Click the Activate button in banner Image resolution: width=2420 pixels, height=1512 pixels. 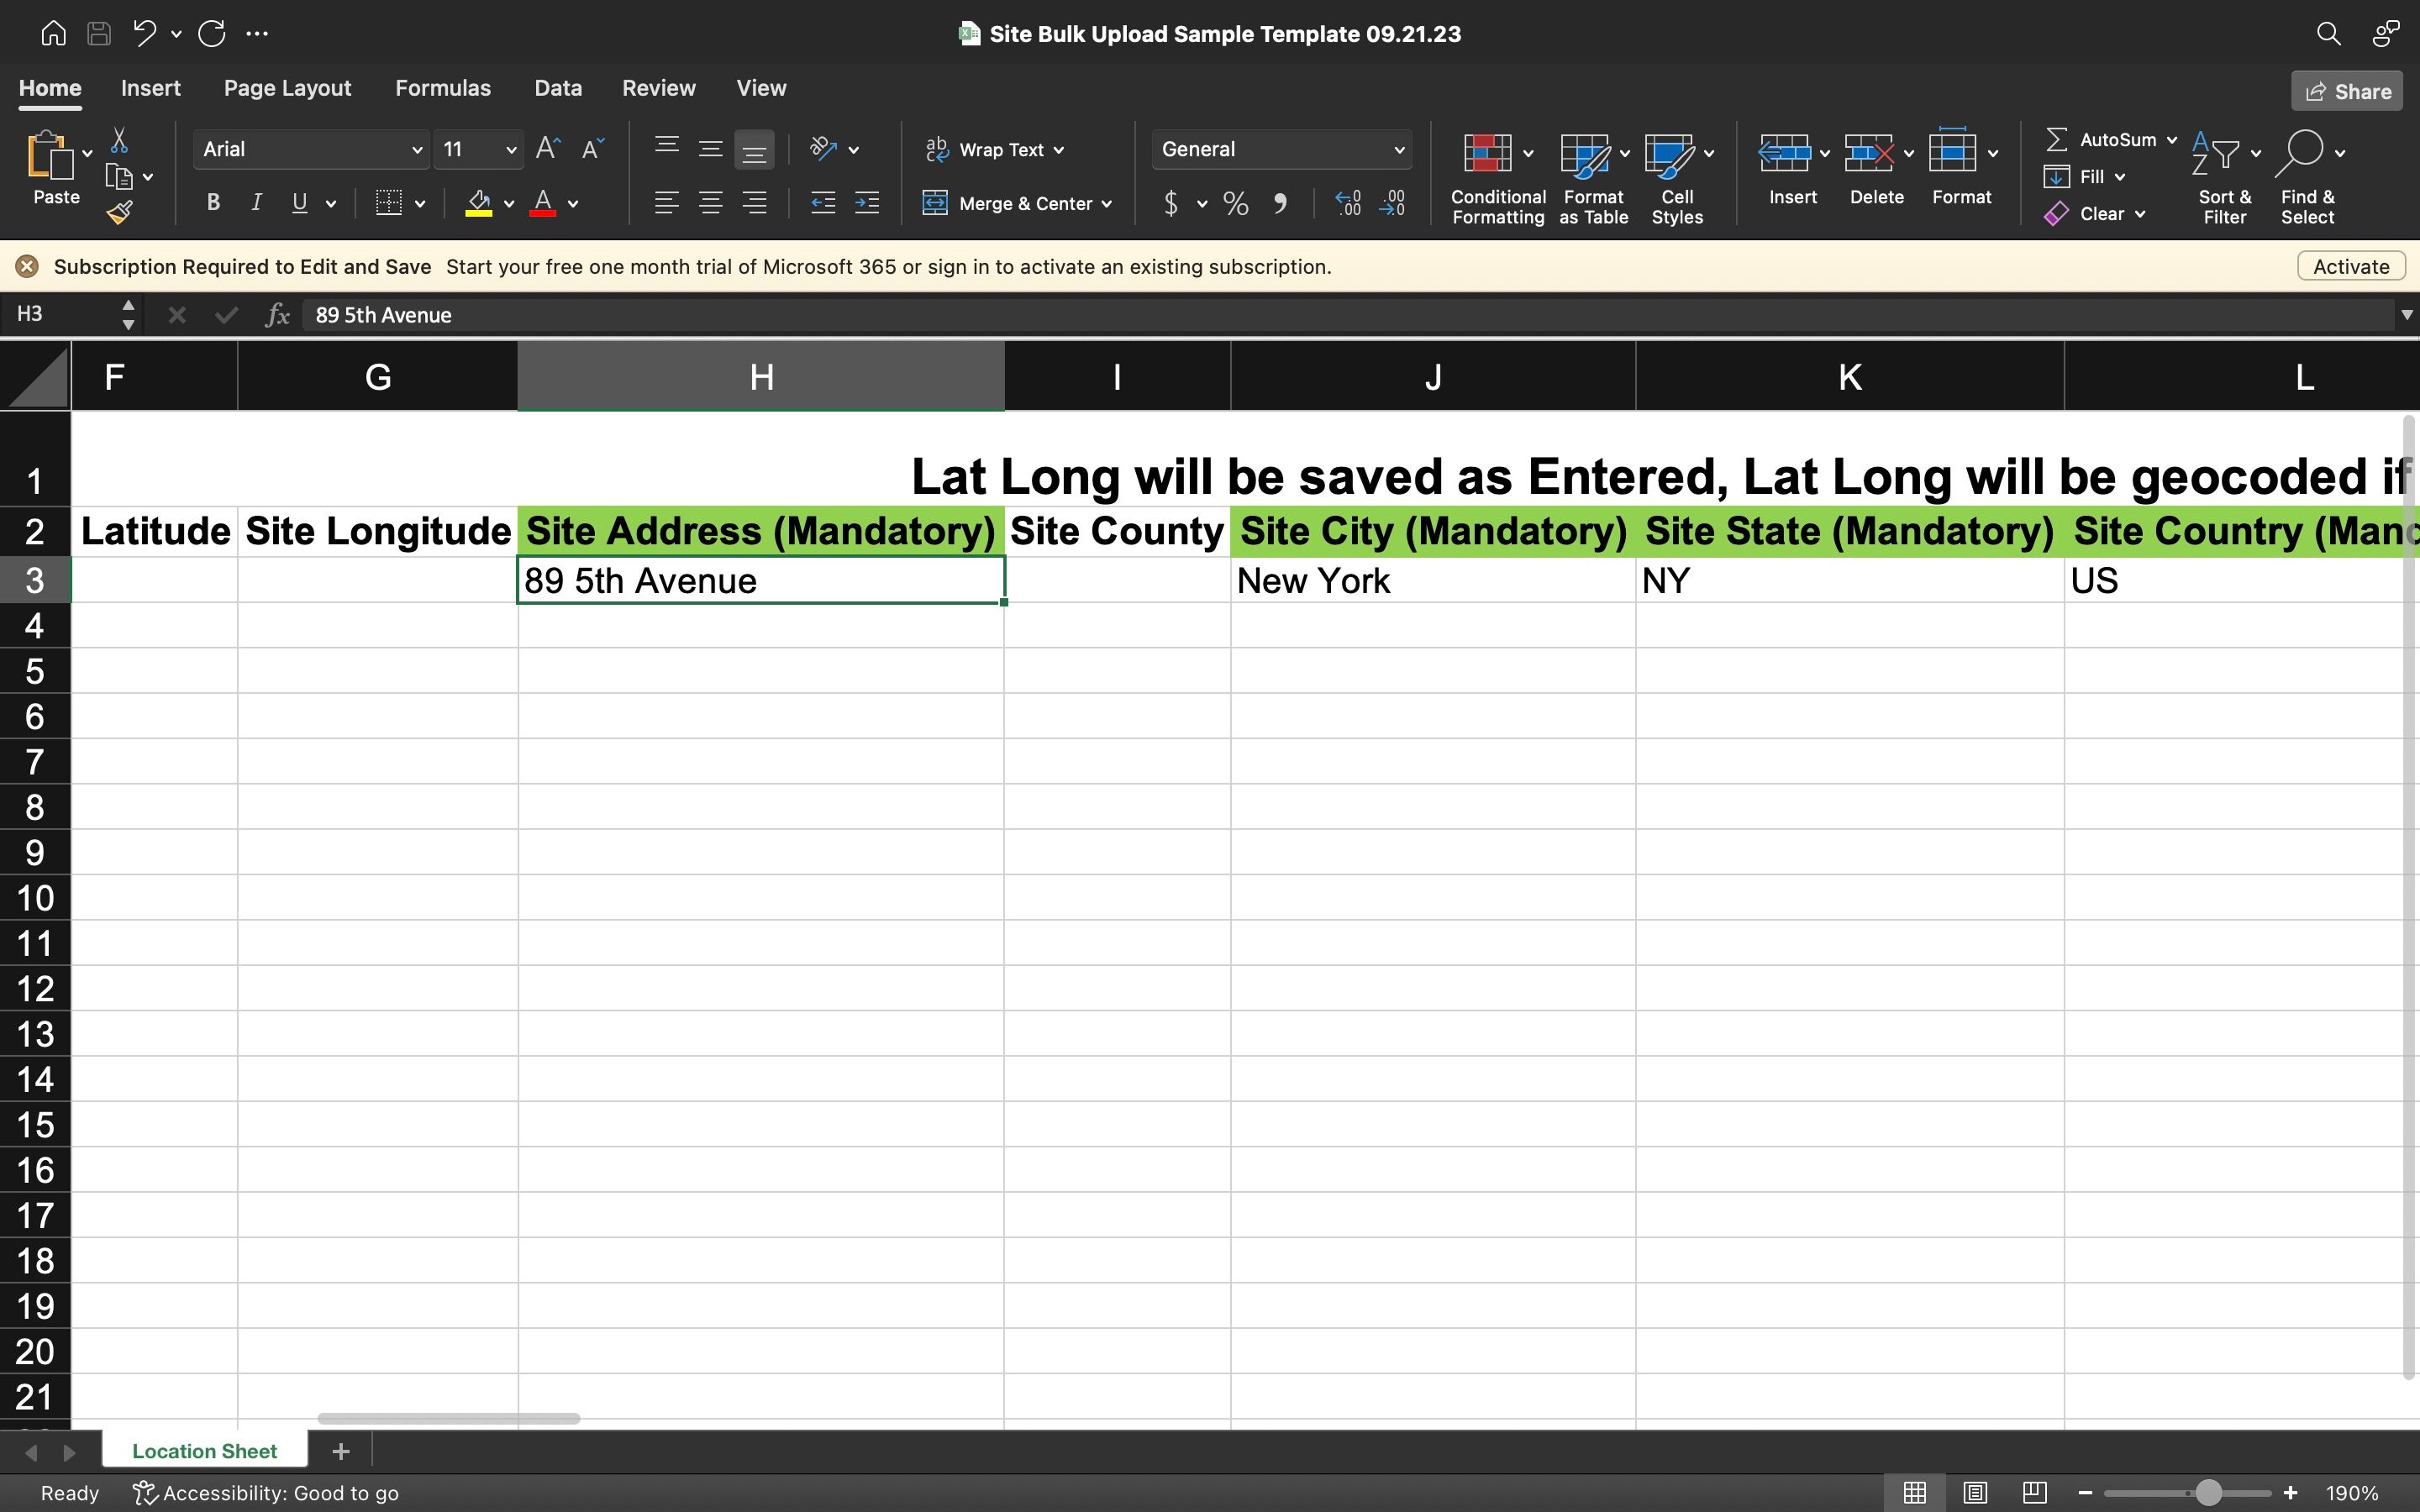pyautogui.click(x=2350, y=267)
